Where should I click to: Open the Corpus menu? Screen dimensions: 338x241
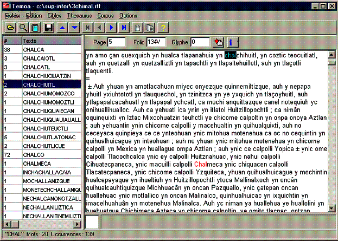point(105,16)
